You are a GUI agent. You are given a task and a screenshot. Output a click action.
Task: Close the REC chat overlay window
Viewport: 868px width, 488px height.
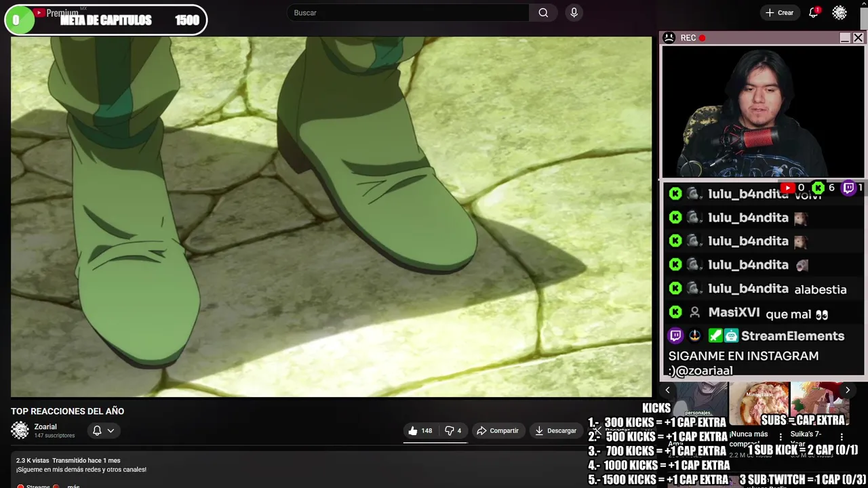pos(858,38)
